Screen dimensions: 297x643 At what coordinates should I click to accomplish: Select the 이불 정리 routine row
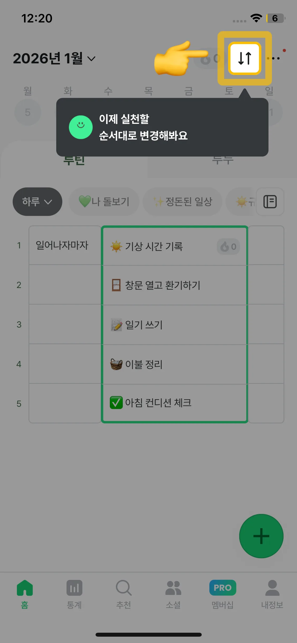click(x=174, y=365)
